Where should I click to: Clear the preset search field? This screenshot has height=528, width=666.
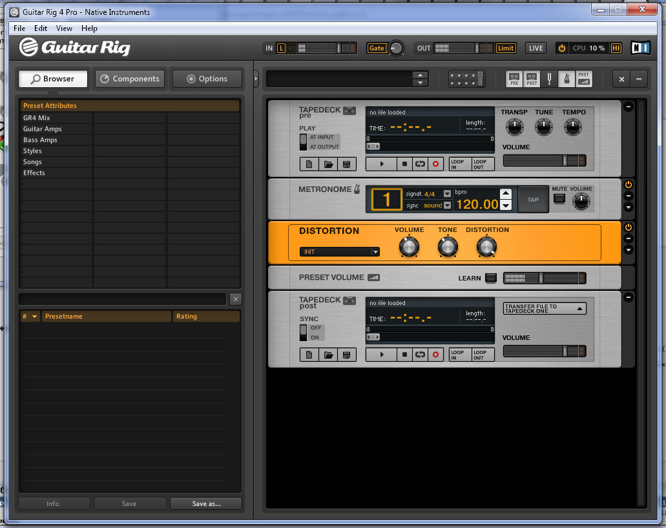tap(236, 299)
